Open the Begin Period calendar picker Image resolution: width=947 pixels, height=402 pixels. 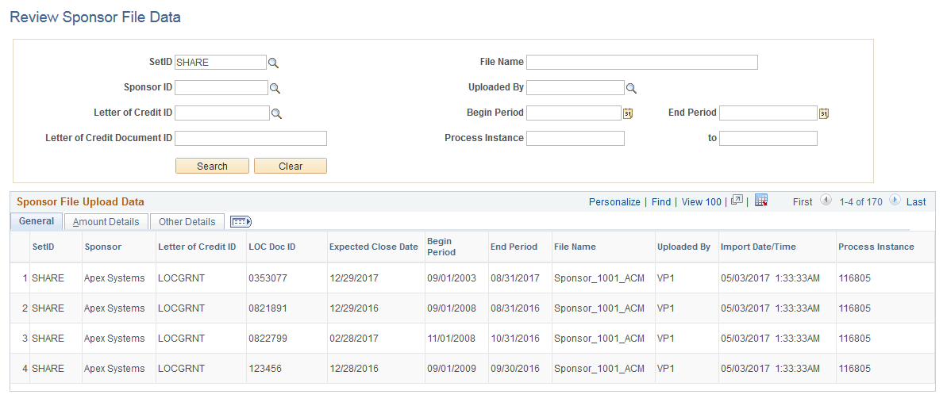coord(628,113)
